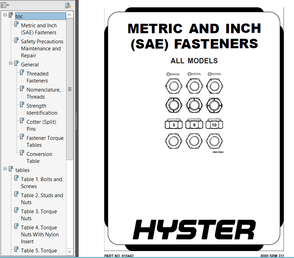Viewport: 294px width, 258px height.
Task: Click bookmark icon beside Fastener Torque Tables
Action: tap(22, 137)
